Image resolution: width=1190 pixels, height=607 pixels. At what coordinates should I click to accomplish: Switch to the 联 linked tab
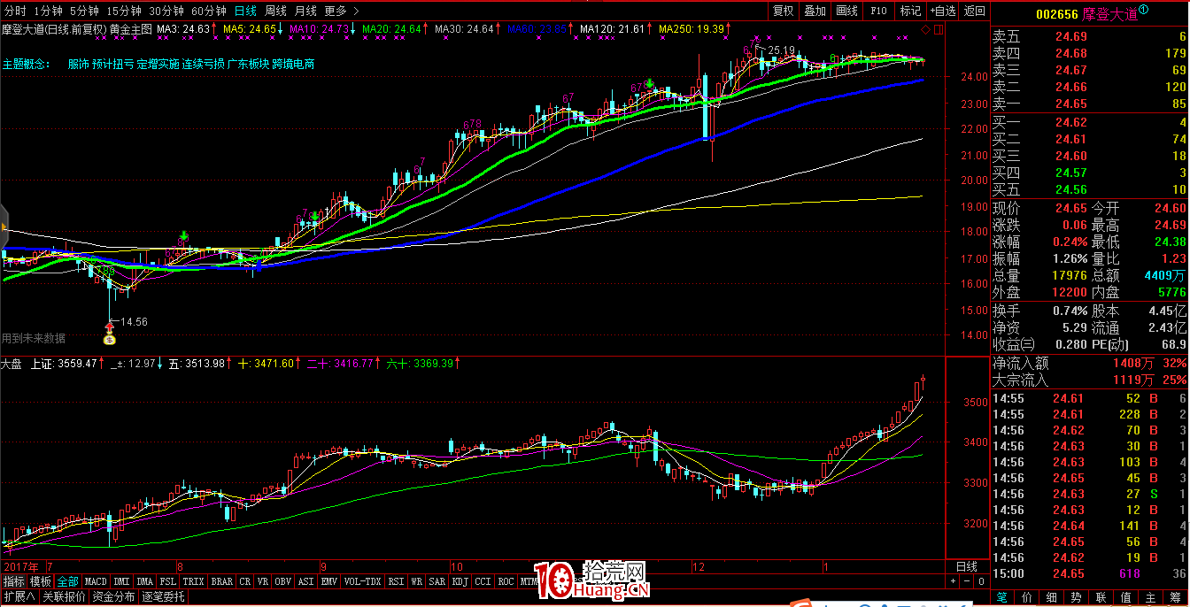(x=1101, y=597)
